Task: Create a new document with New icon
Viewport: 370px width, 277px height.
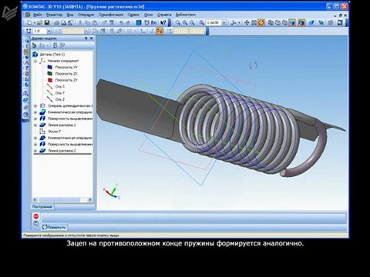Action: [x=29, y=23]
